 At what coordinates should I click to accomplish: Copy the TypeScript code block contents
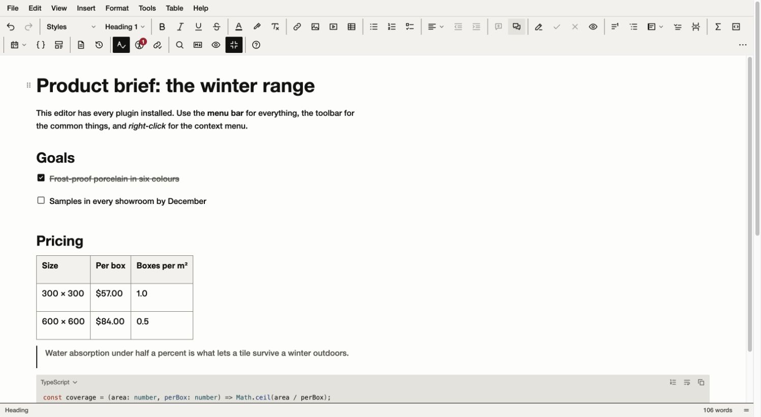[x=701, y=382]
